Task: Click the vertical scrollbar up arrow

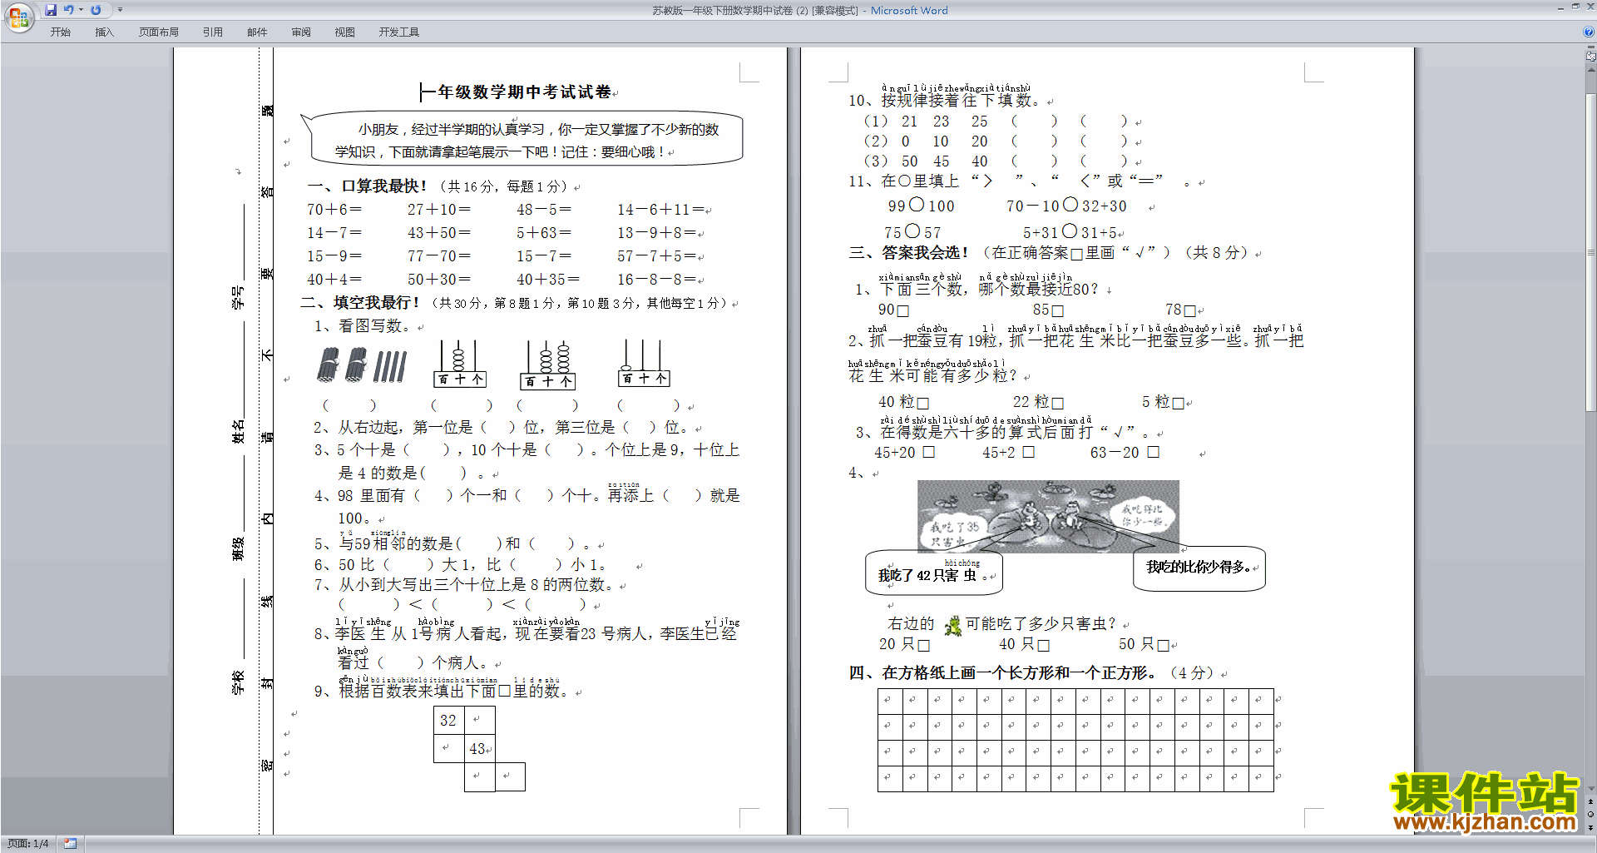Action: [x=1591, y=70]
